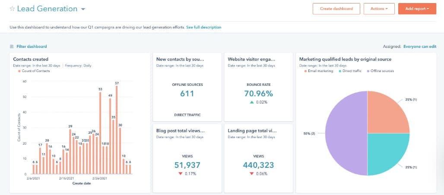Open the See full description link
This screenshot has height=195, width=444.
coord(203,28)
